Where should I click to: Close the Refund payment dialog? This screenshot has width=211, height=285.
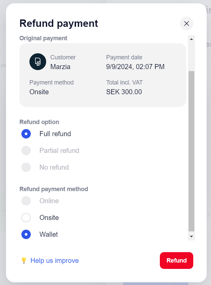pyautogui.click(x=187, y=23)
